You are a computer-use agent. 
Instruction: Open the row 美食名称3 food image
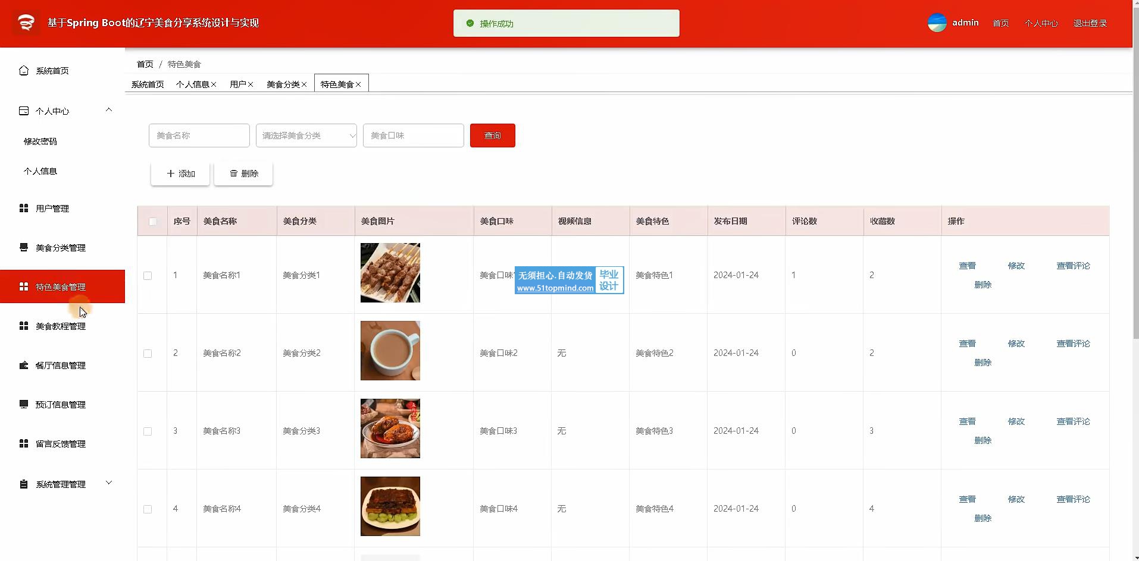click(x=390, y=428)
